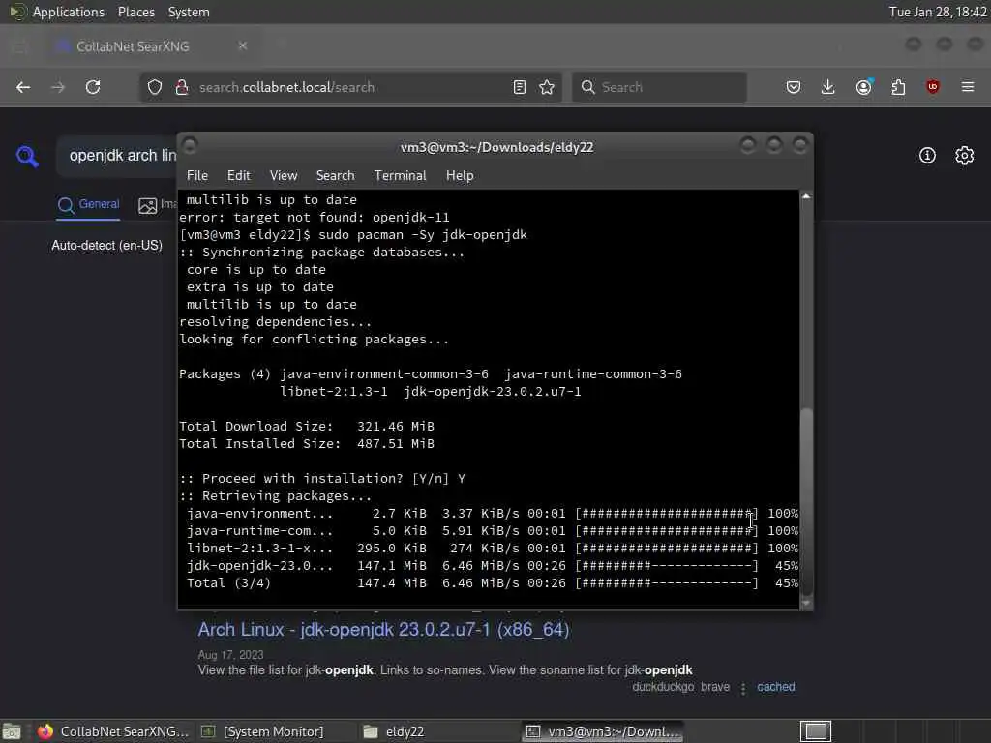Click the browser forward arrow
The image size is (991, 743).
[58, 87]
